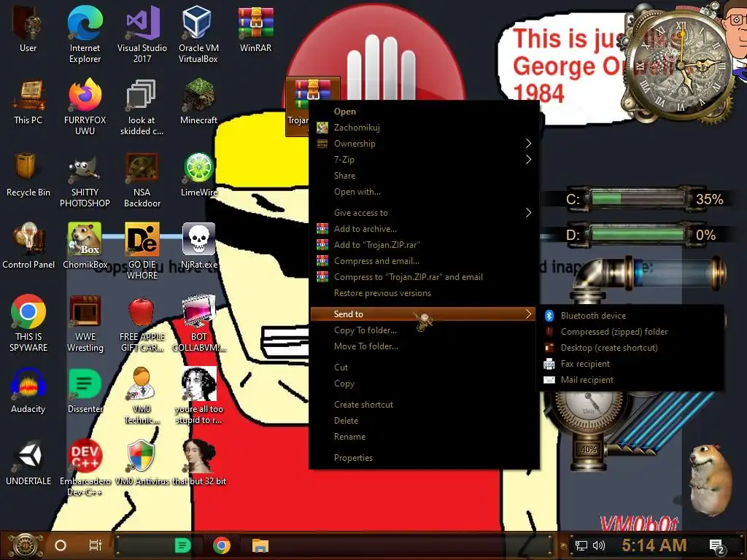Screen dimensions: 747x560
Task: Open the User folder desktop icon
Action: click(28, 29)
